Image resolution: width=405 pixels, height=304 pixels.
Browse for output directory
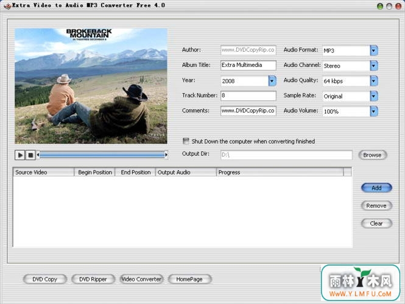[x=372, y=155]
